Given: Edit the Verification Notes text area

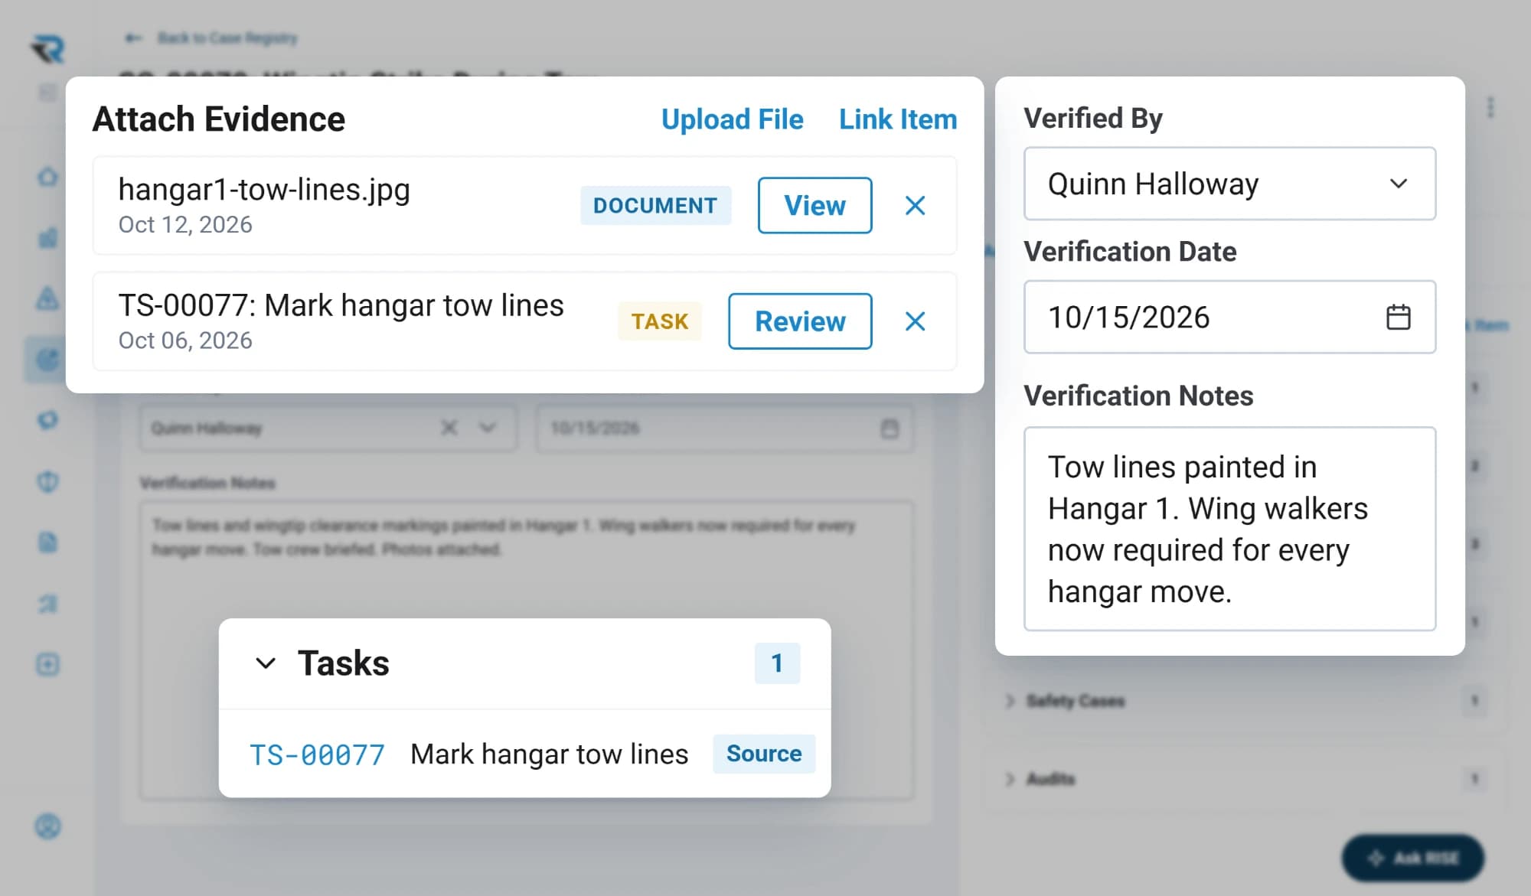Looking at the screenshot, I should tap(1229, 529).
